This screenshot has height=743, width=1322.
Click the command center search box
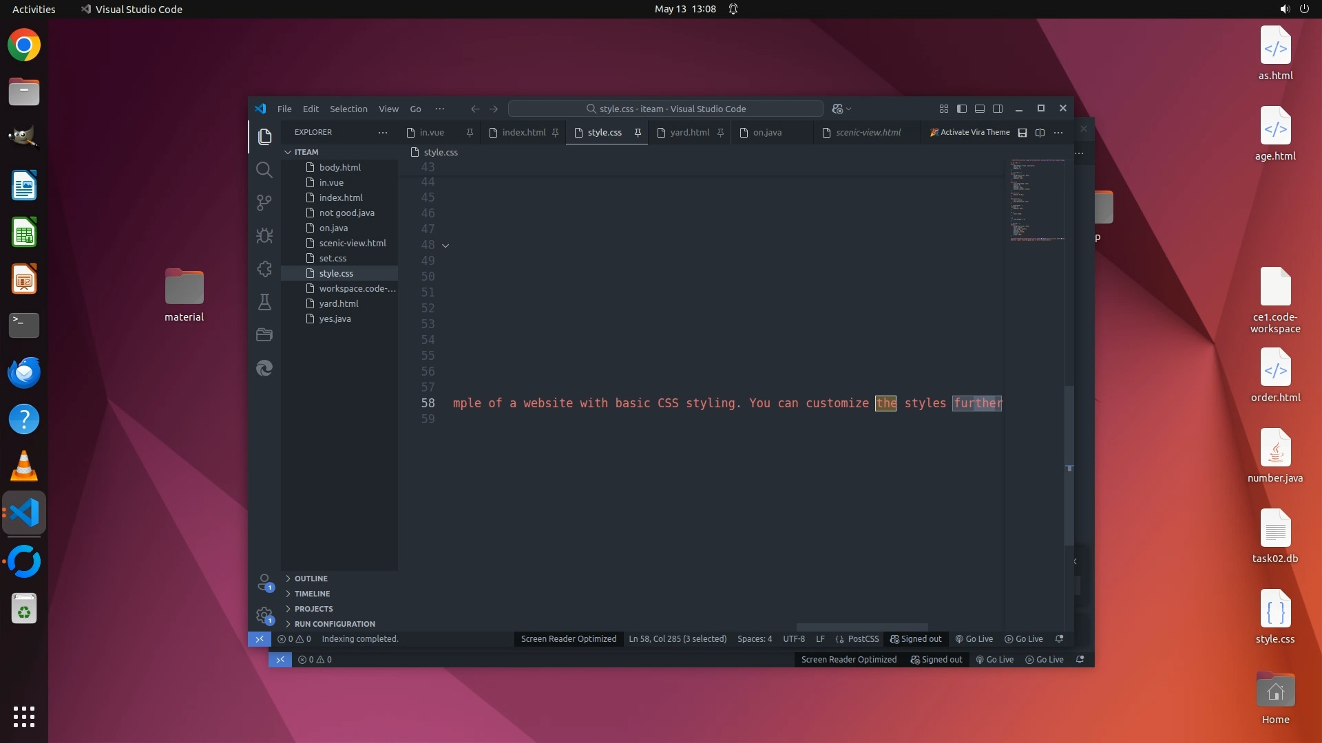tap(665, 109)
